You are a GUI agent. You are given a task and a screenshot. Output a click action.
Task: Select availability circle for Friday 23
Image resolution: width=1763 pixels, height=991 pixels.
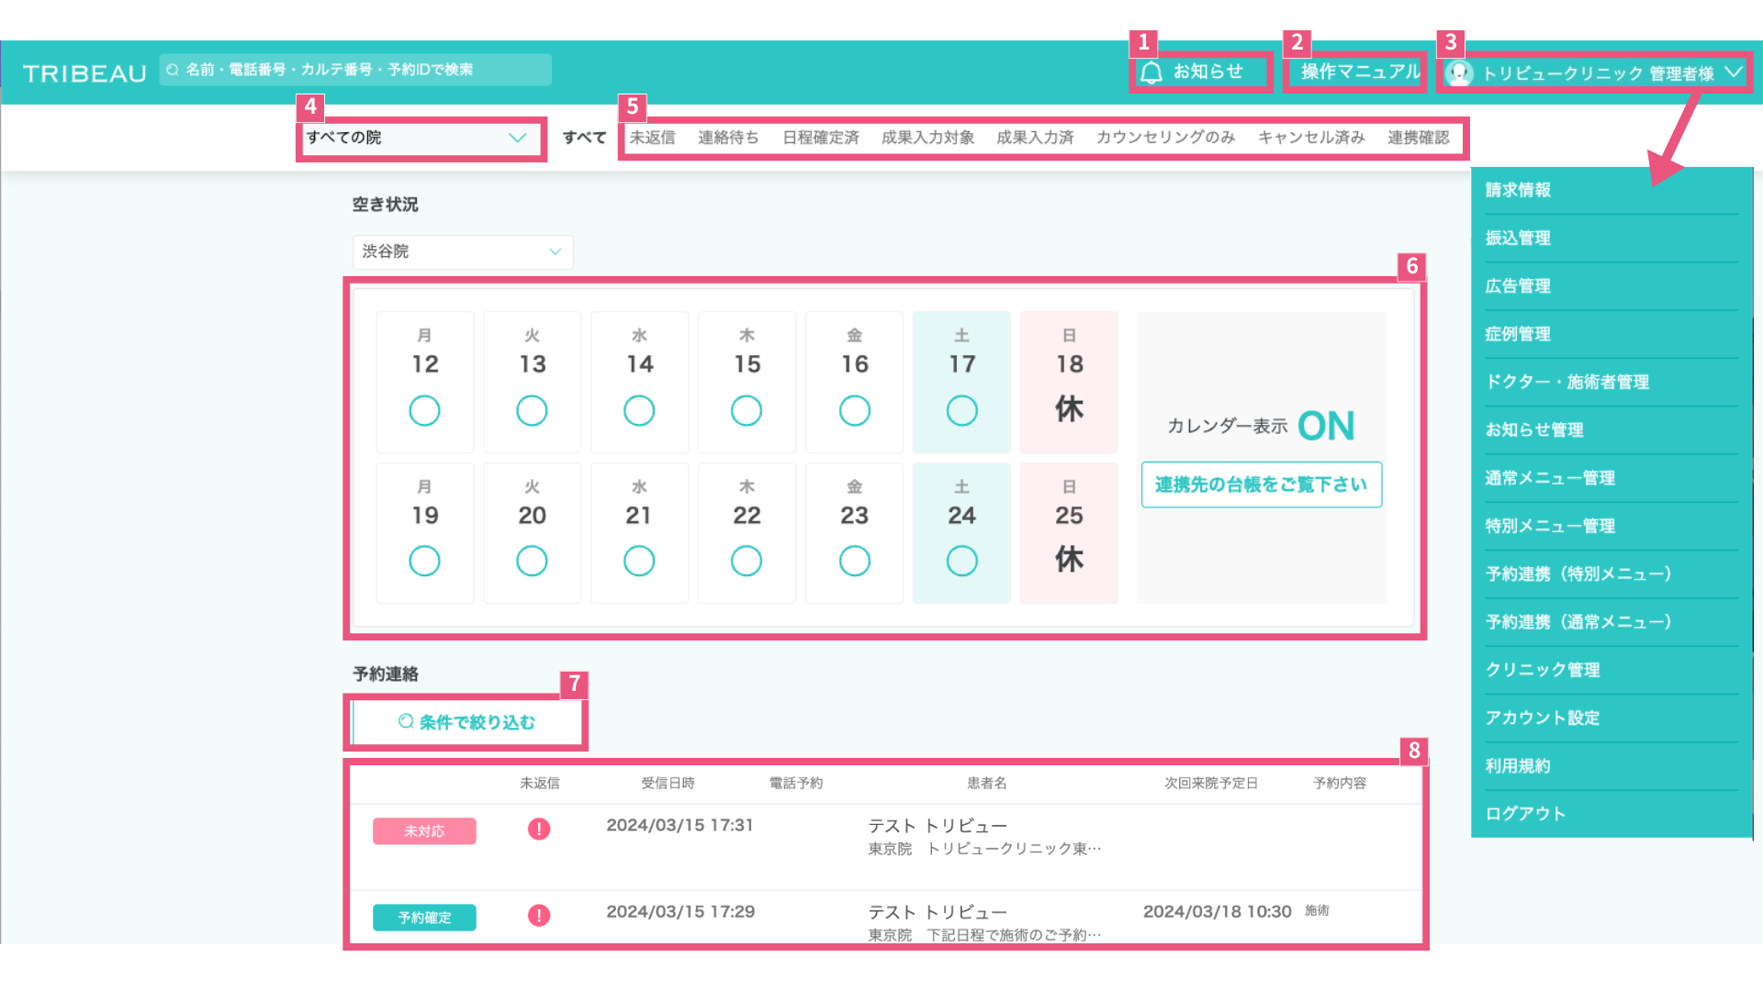(x=854, y=561)
